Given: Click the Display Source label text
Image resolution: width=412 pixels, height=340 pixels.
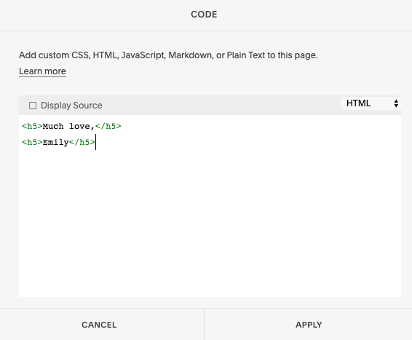Looking at the screenshot, I should [71, 106].
